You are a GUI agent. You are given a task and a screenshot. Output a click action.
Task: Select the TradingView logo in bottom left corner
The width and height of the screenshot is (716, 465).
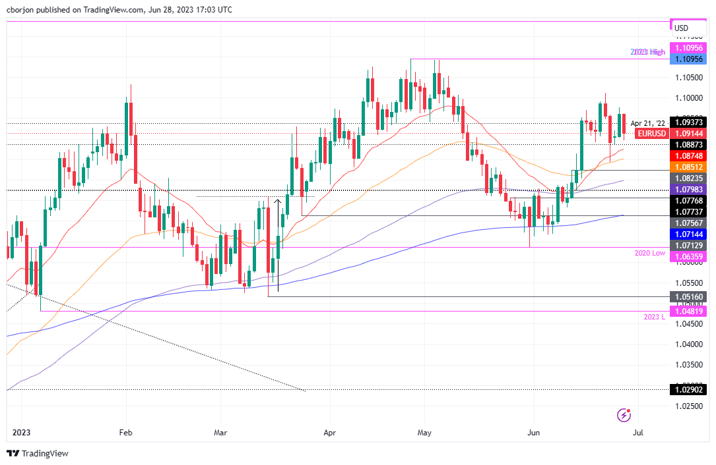point(11,454)
